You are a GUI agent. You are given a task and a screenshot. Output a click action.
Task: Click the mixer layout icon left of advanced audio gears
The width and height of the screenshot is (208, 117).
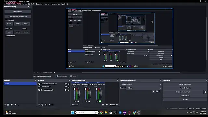click(103, 105)
